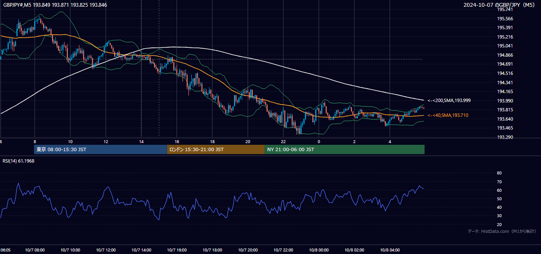Click the date label 10/7 08:00
541x254 pixels.
35,250
